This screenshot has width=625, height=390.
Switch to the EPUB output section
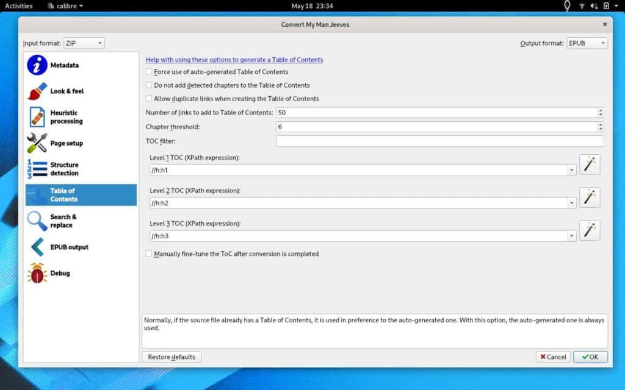69,247
